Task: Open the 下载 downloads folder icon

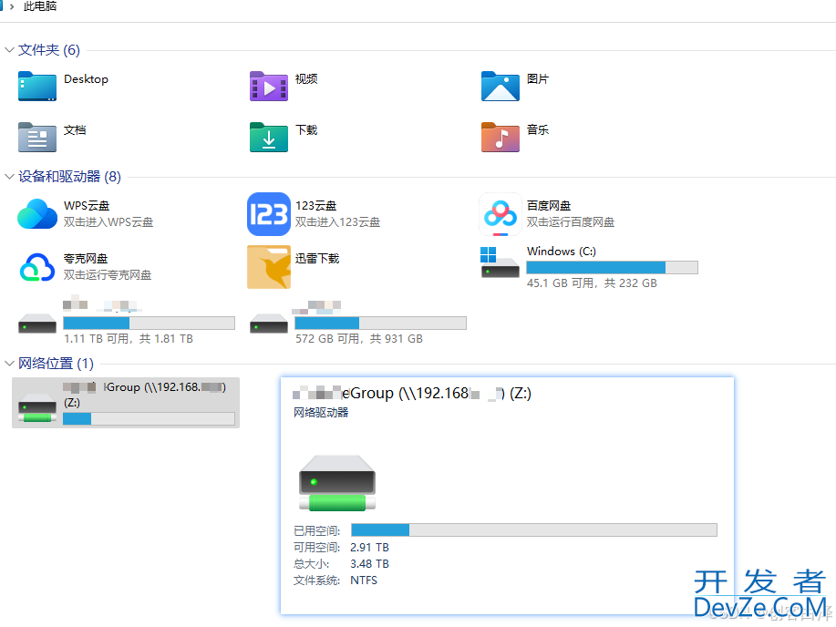Action: coord(269,137)
